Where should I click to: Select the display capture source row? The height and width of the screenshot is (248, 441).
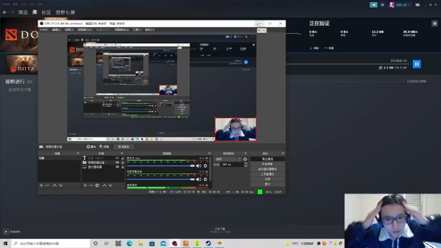[x=103, y=167]
